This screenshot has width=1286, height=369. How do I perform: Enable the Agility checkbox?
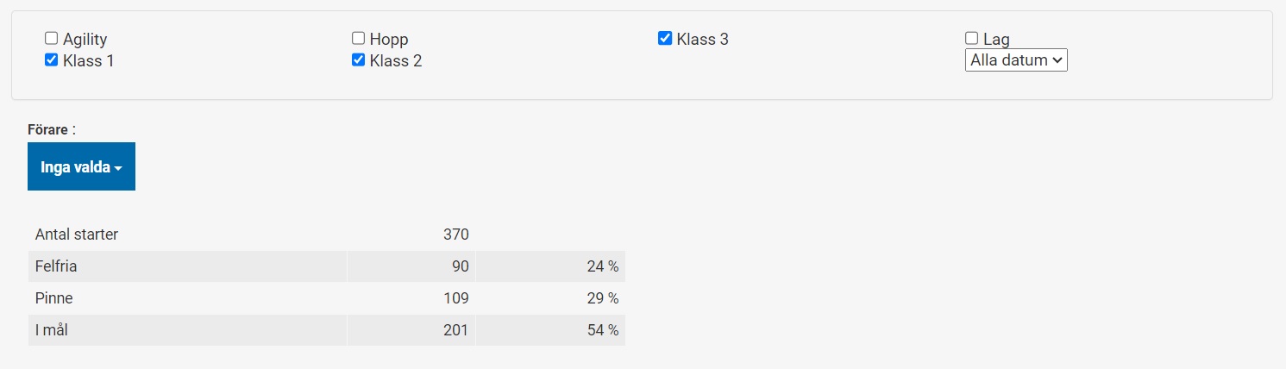pos(51,39)
